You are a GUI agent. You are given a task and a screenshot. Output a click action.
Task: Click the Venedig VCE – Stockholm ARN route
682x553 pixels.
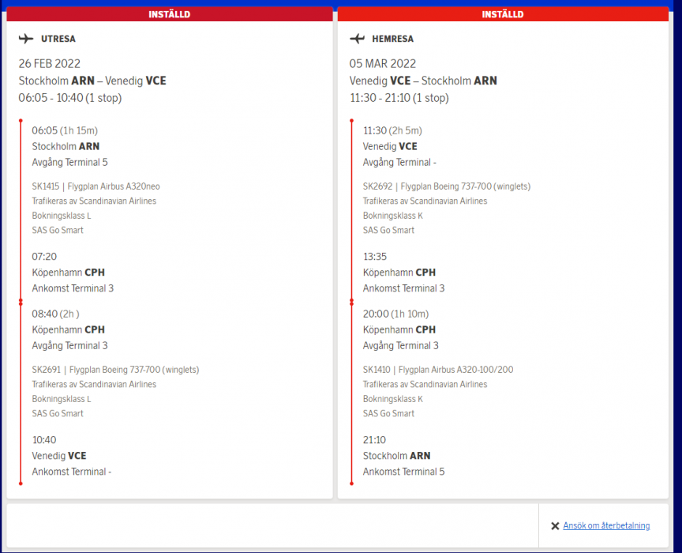pyautogui.click(x=423, y=81)
